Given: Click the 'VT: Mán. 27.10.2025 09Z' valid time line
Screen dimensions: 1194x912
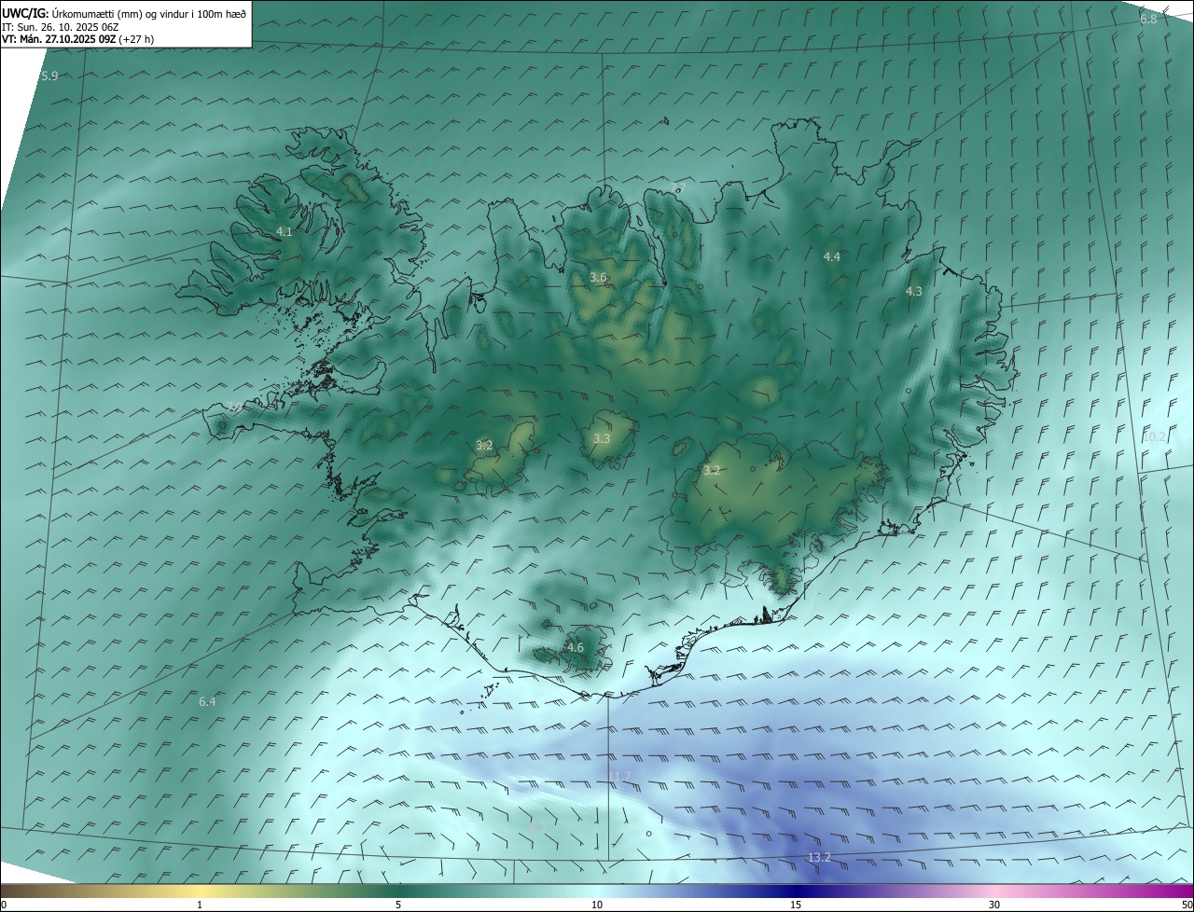Looking at the screenshot, I should (x=78, y=39).
